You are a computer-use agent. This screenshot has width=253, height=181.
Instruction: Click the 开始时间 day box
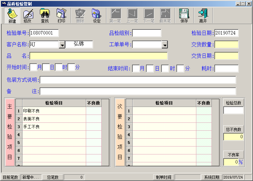[46, 67]
